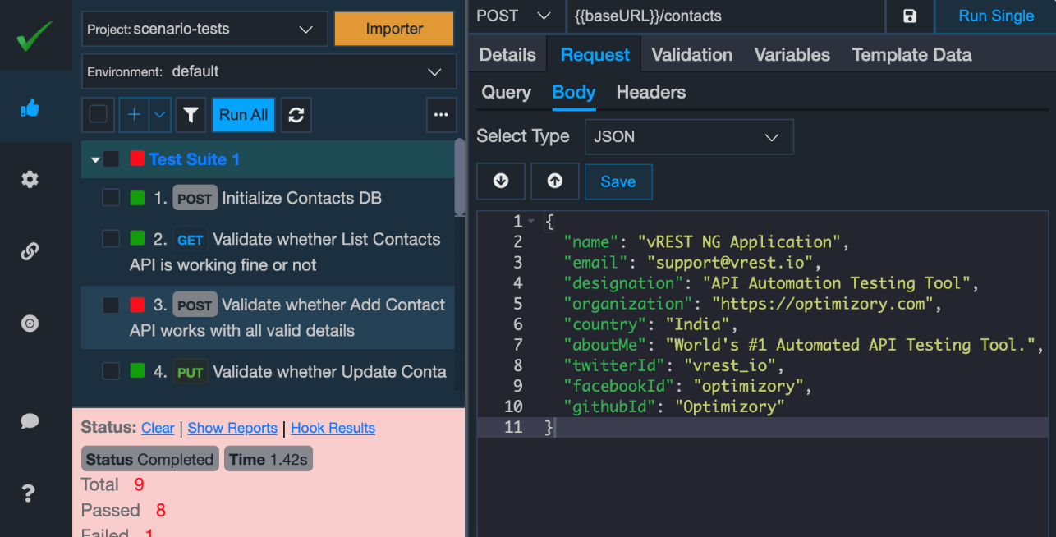Screen dimensions: 1056x537
Task: Tick checkbox for Initialize Contacts DB test
Action: coord(111,198)
